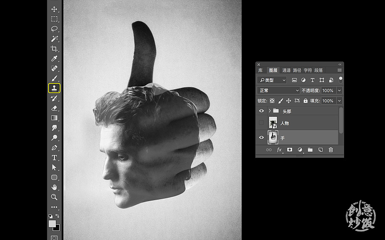The image size is (385, 240).
Task: Switch to the 通道 tab
Action: tap(286, 70)
